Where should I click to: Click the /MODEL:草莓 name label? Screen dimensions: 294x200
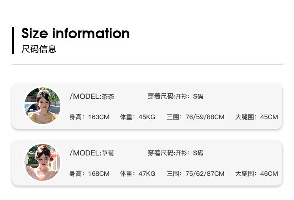pyautogui.click(x=92, y=153)
